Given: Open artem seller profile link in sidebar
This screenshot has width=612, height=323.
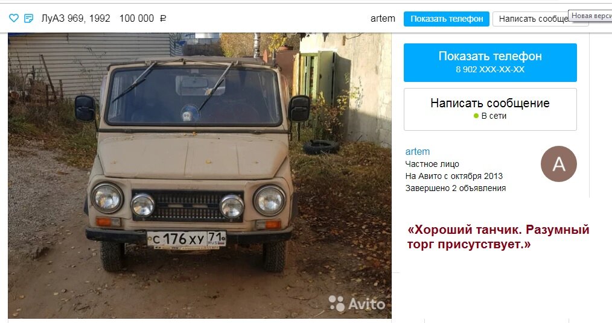Looking at the screenshot, I should coord(417,152).
